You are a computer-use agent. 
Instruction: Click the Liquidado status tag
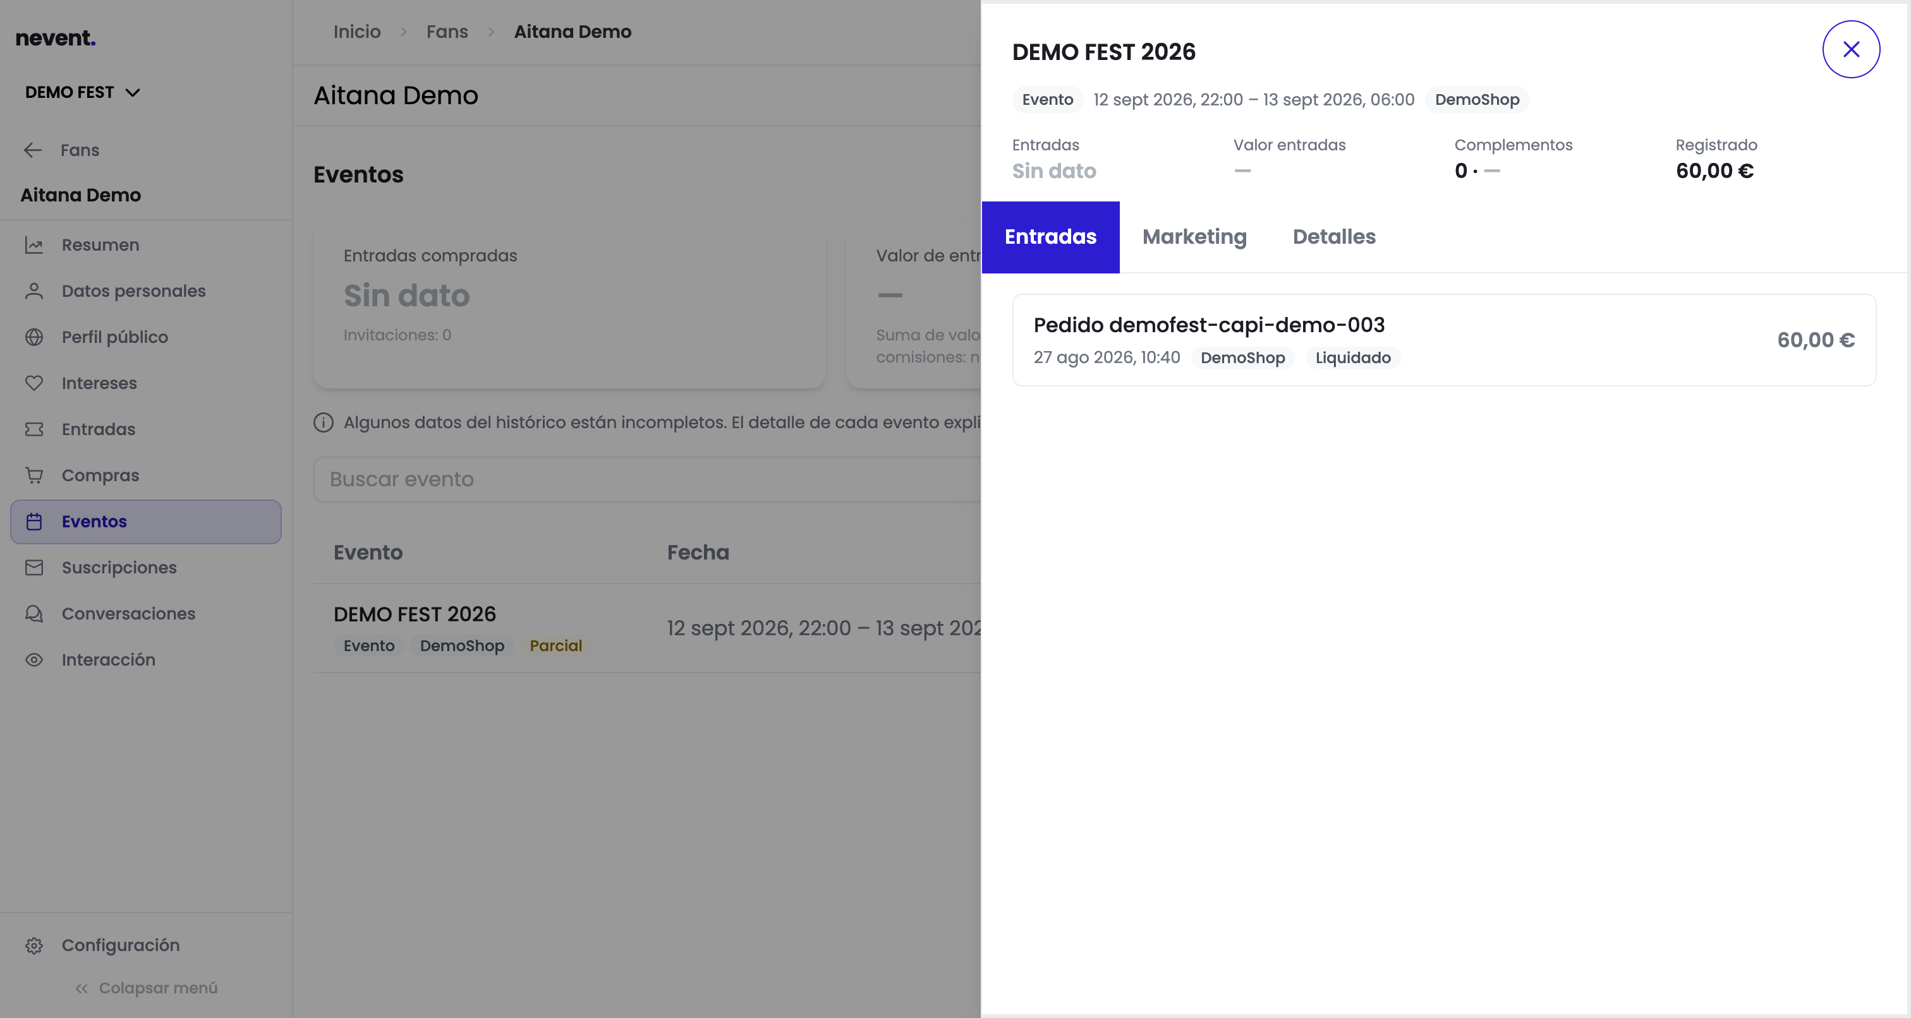[1352, 357]
